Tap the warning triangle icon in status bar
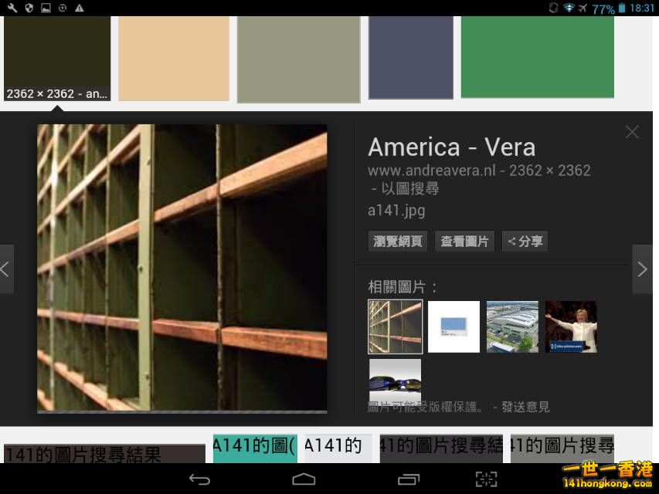 (79, 8)
